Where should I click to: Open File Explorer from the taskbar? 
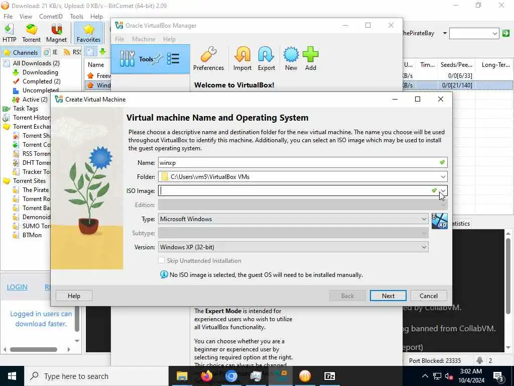(x=182, y=376)
